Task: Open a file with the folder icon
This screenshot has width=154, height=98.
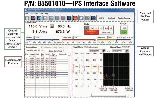Action: click(x=33, y=18)
